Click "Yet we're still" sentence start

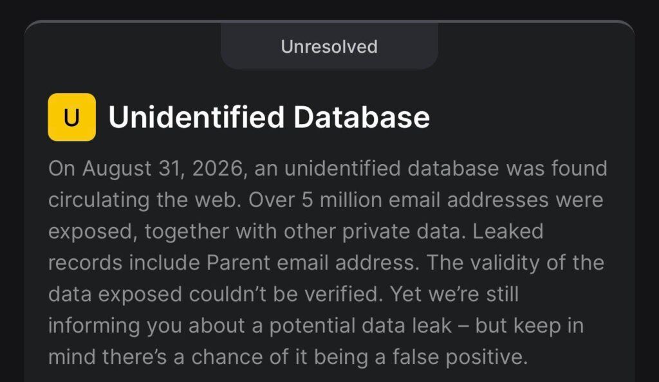454,295
